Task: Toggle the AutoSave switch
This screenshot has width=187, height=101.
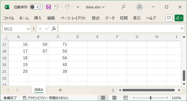Action: [x=36, y=7]
